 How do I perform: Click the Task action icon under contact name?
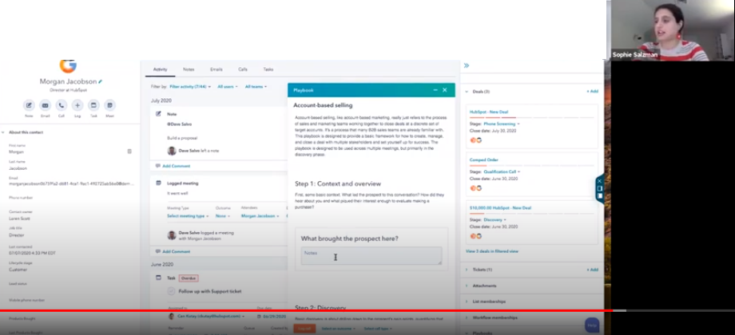click(x=93, y=105)
